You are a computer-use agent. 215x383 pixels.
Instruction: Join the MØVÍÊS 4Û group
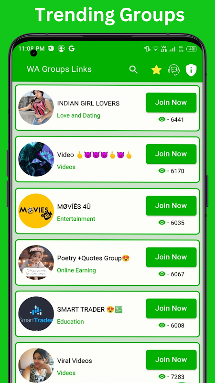pos(171,206)
